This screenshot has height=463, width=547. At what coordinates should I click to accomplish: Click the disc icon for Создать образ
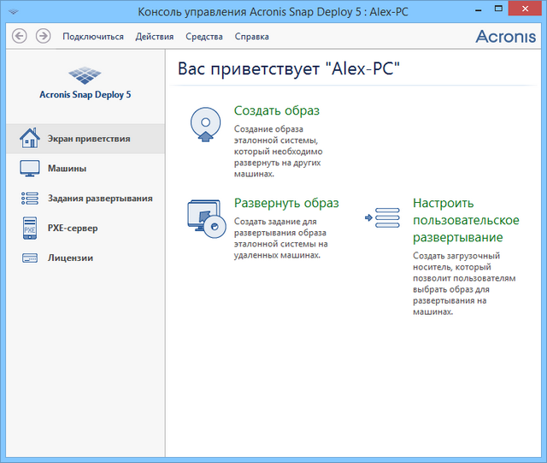tap(205, 126)
